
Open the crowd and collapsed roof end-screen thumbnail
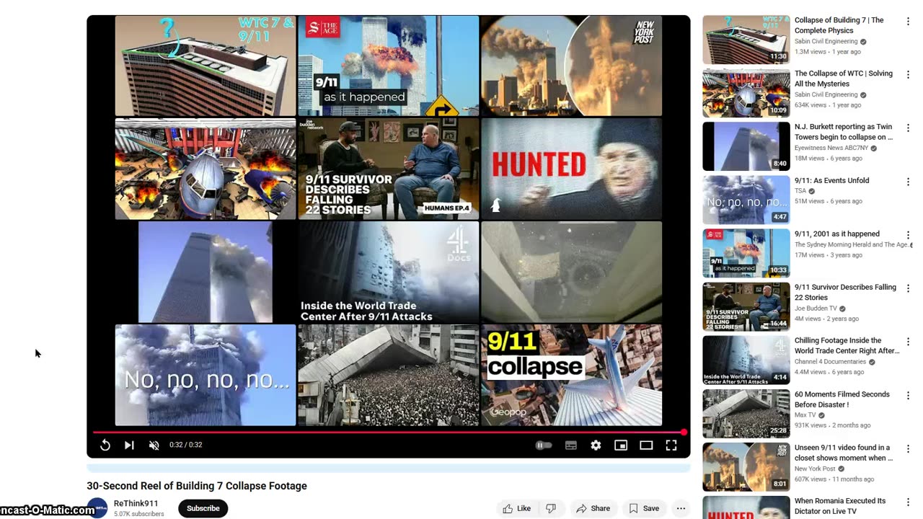(389, 375)
